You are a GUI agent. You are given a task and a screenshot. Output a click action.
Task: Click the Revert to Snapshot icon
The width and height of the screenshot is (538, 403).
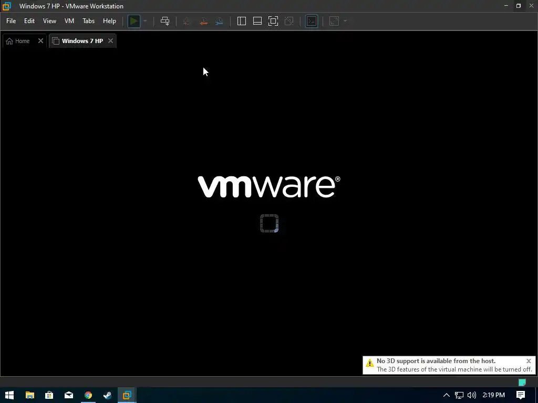tap(203, 21)
